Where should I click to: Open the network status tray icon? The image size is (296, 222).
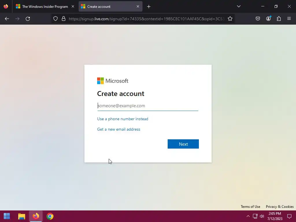(x=255, y=216)
